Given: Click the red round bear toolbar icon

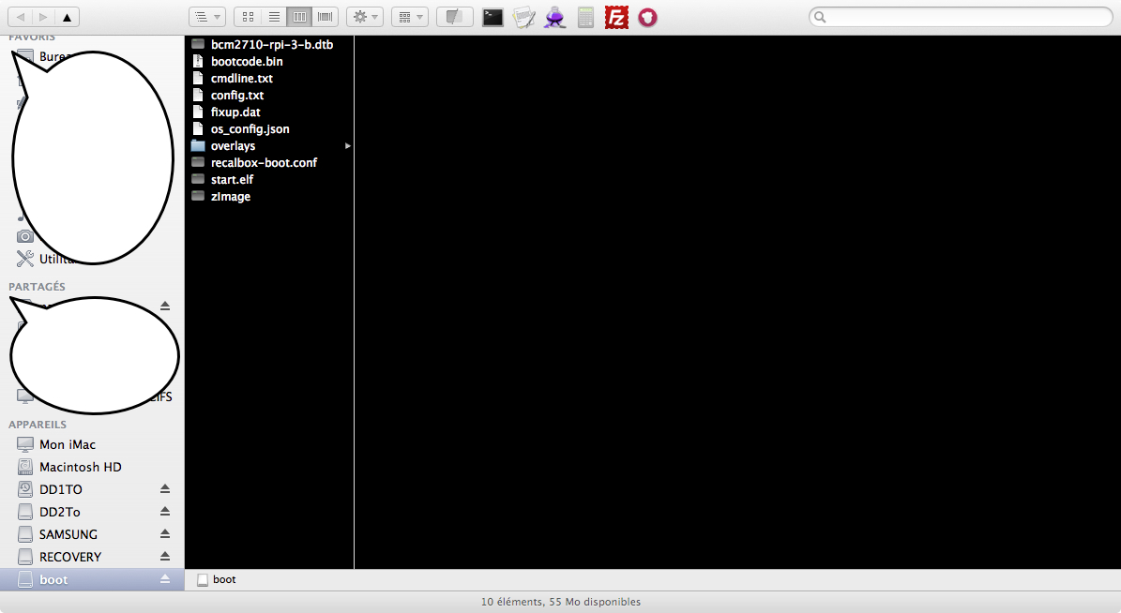Looking at the screenshot, I should (x=647, y=17).
